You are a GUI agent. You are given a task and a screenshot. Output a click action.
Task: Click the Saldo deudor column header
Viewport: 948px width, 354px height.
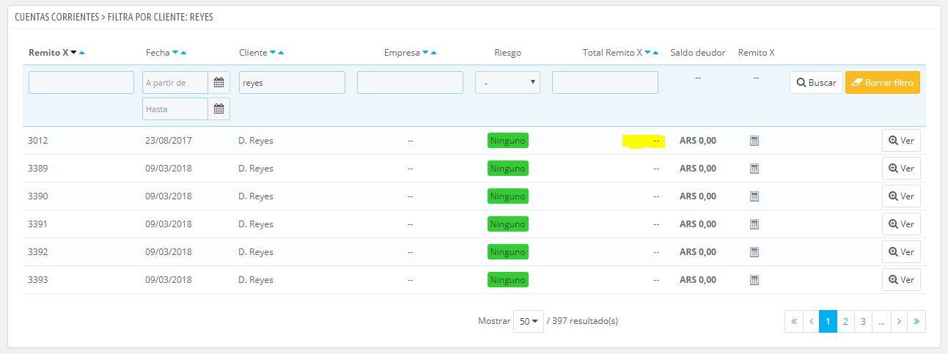click(x=698, y=53)
